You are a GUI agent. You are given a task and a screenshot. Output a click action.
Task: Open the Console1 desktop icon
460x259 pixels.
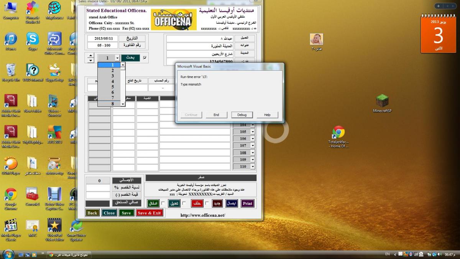click(x=33, y=197)
